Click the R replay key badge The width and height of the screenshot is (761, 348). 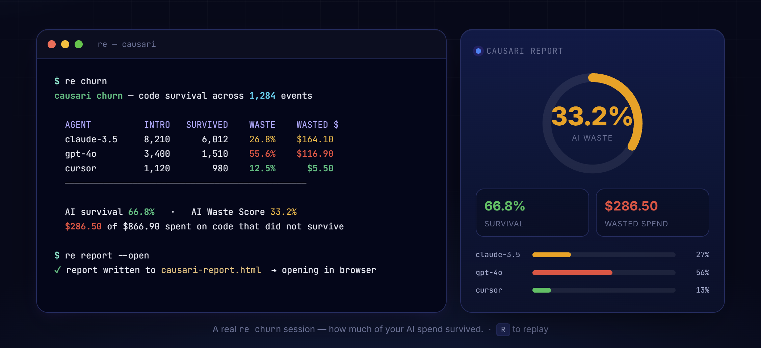[503, 329]
